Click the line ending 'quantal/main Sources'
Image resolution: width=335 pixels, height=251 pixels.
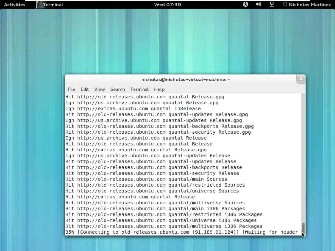click(146, 179)
